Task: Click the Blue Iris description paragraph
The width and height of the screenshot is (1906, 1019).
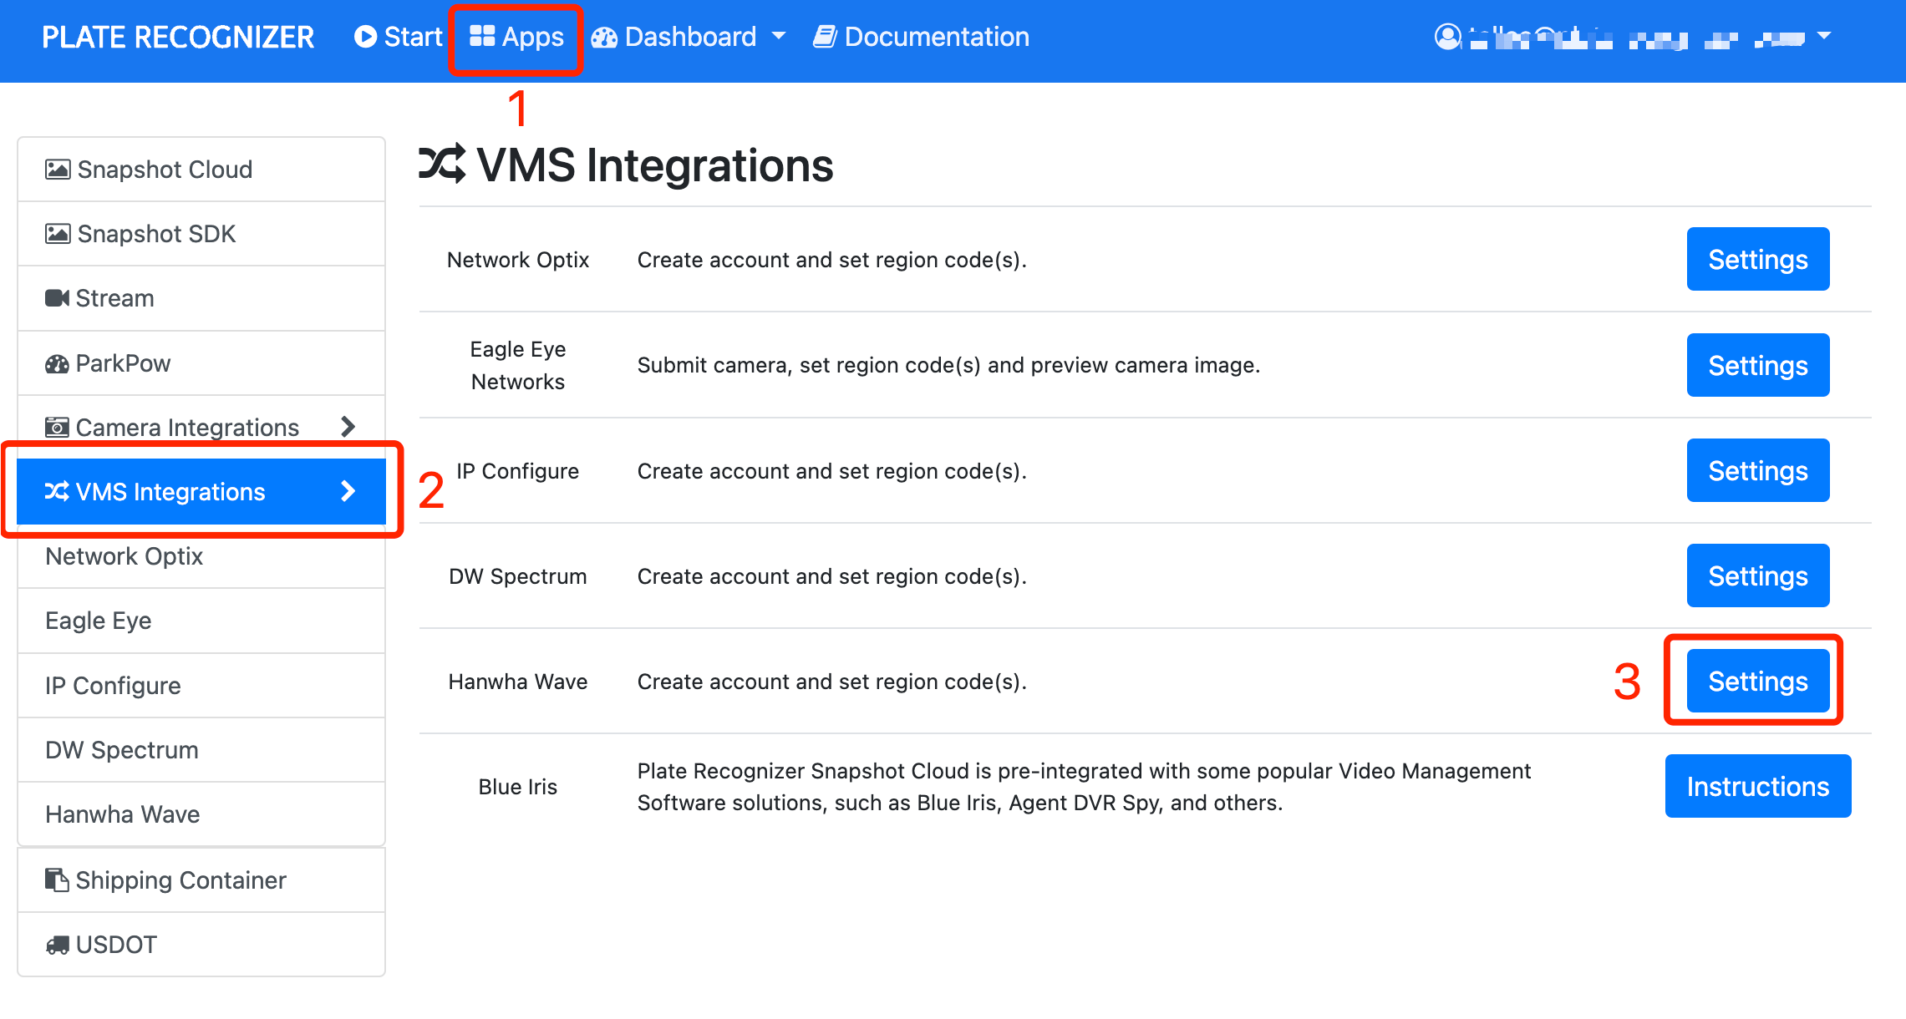Action: click(x=1084, y=787)
